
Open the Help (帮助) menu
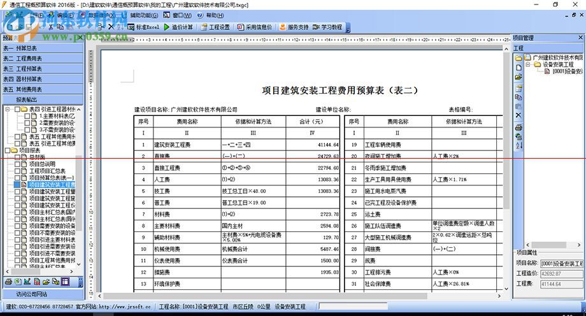click(215, 15)
